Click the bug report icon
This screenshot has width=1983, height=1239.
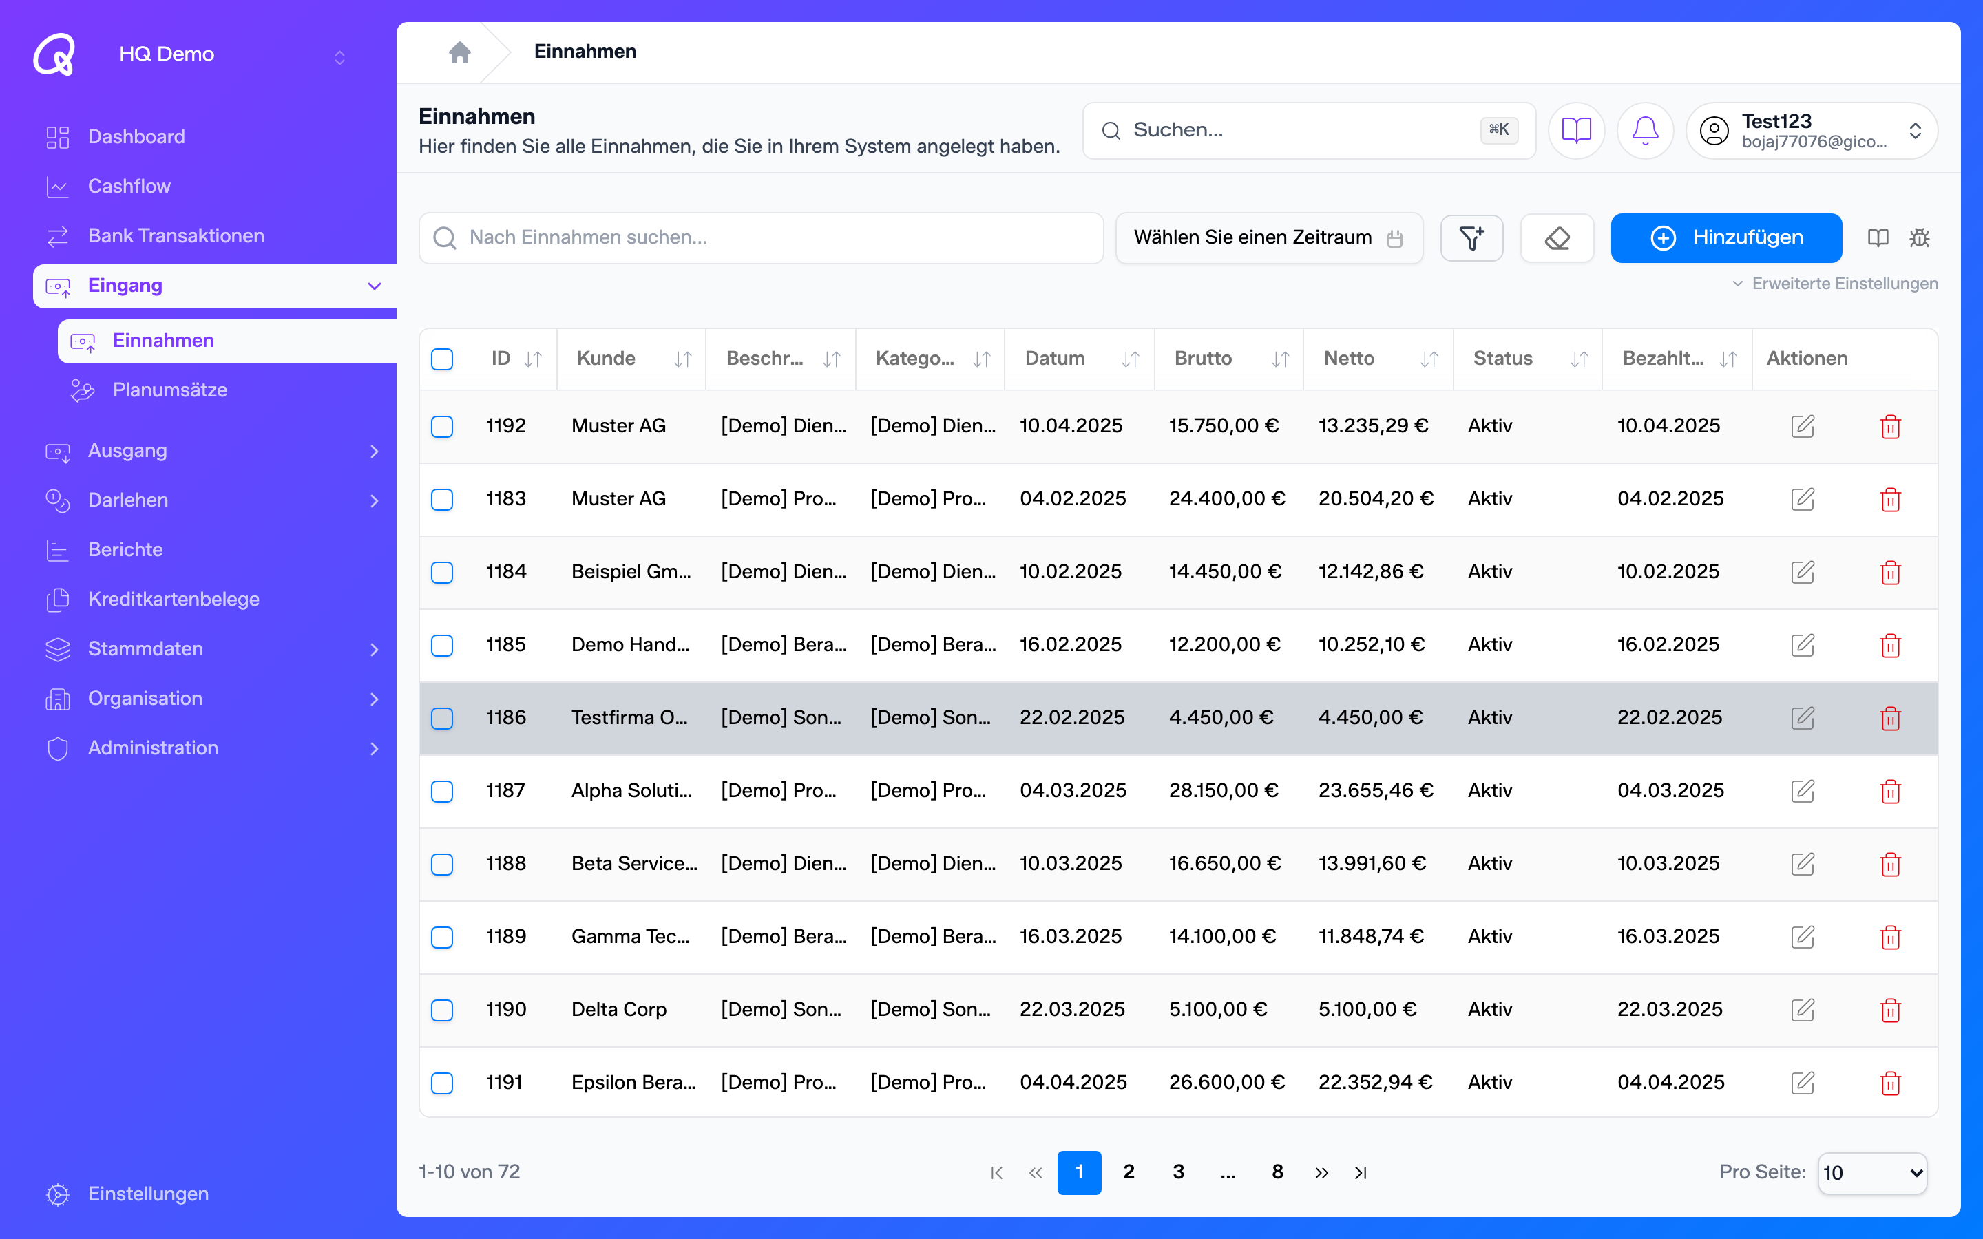[x=1919, y=237]
